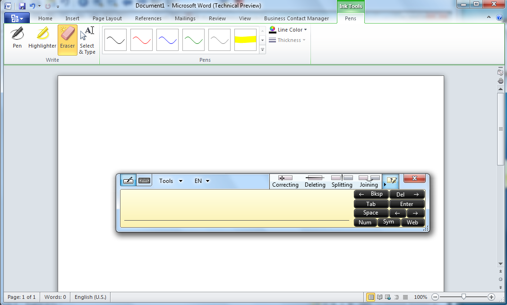
Task: Choose the Select & Type tool
Action: pyautogui.click(x=87, y=38)
